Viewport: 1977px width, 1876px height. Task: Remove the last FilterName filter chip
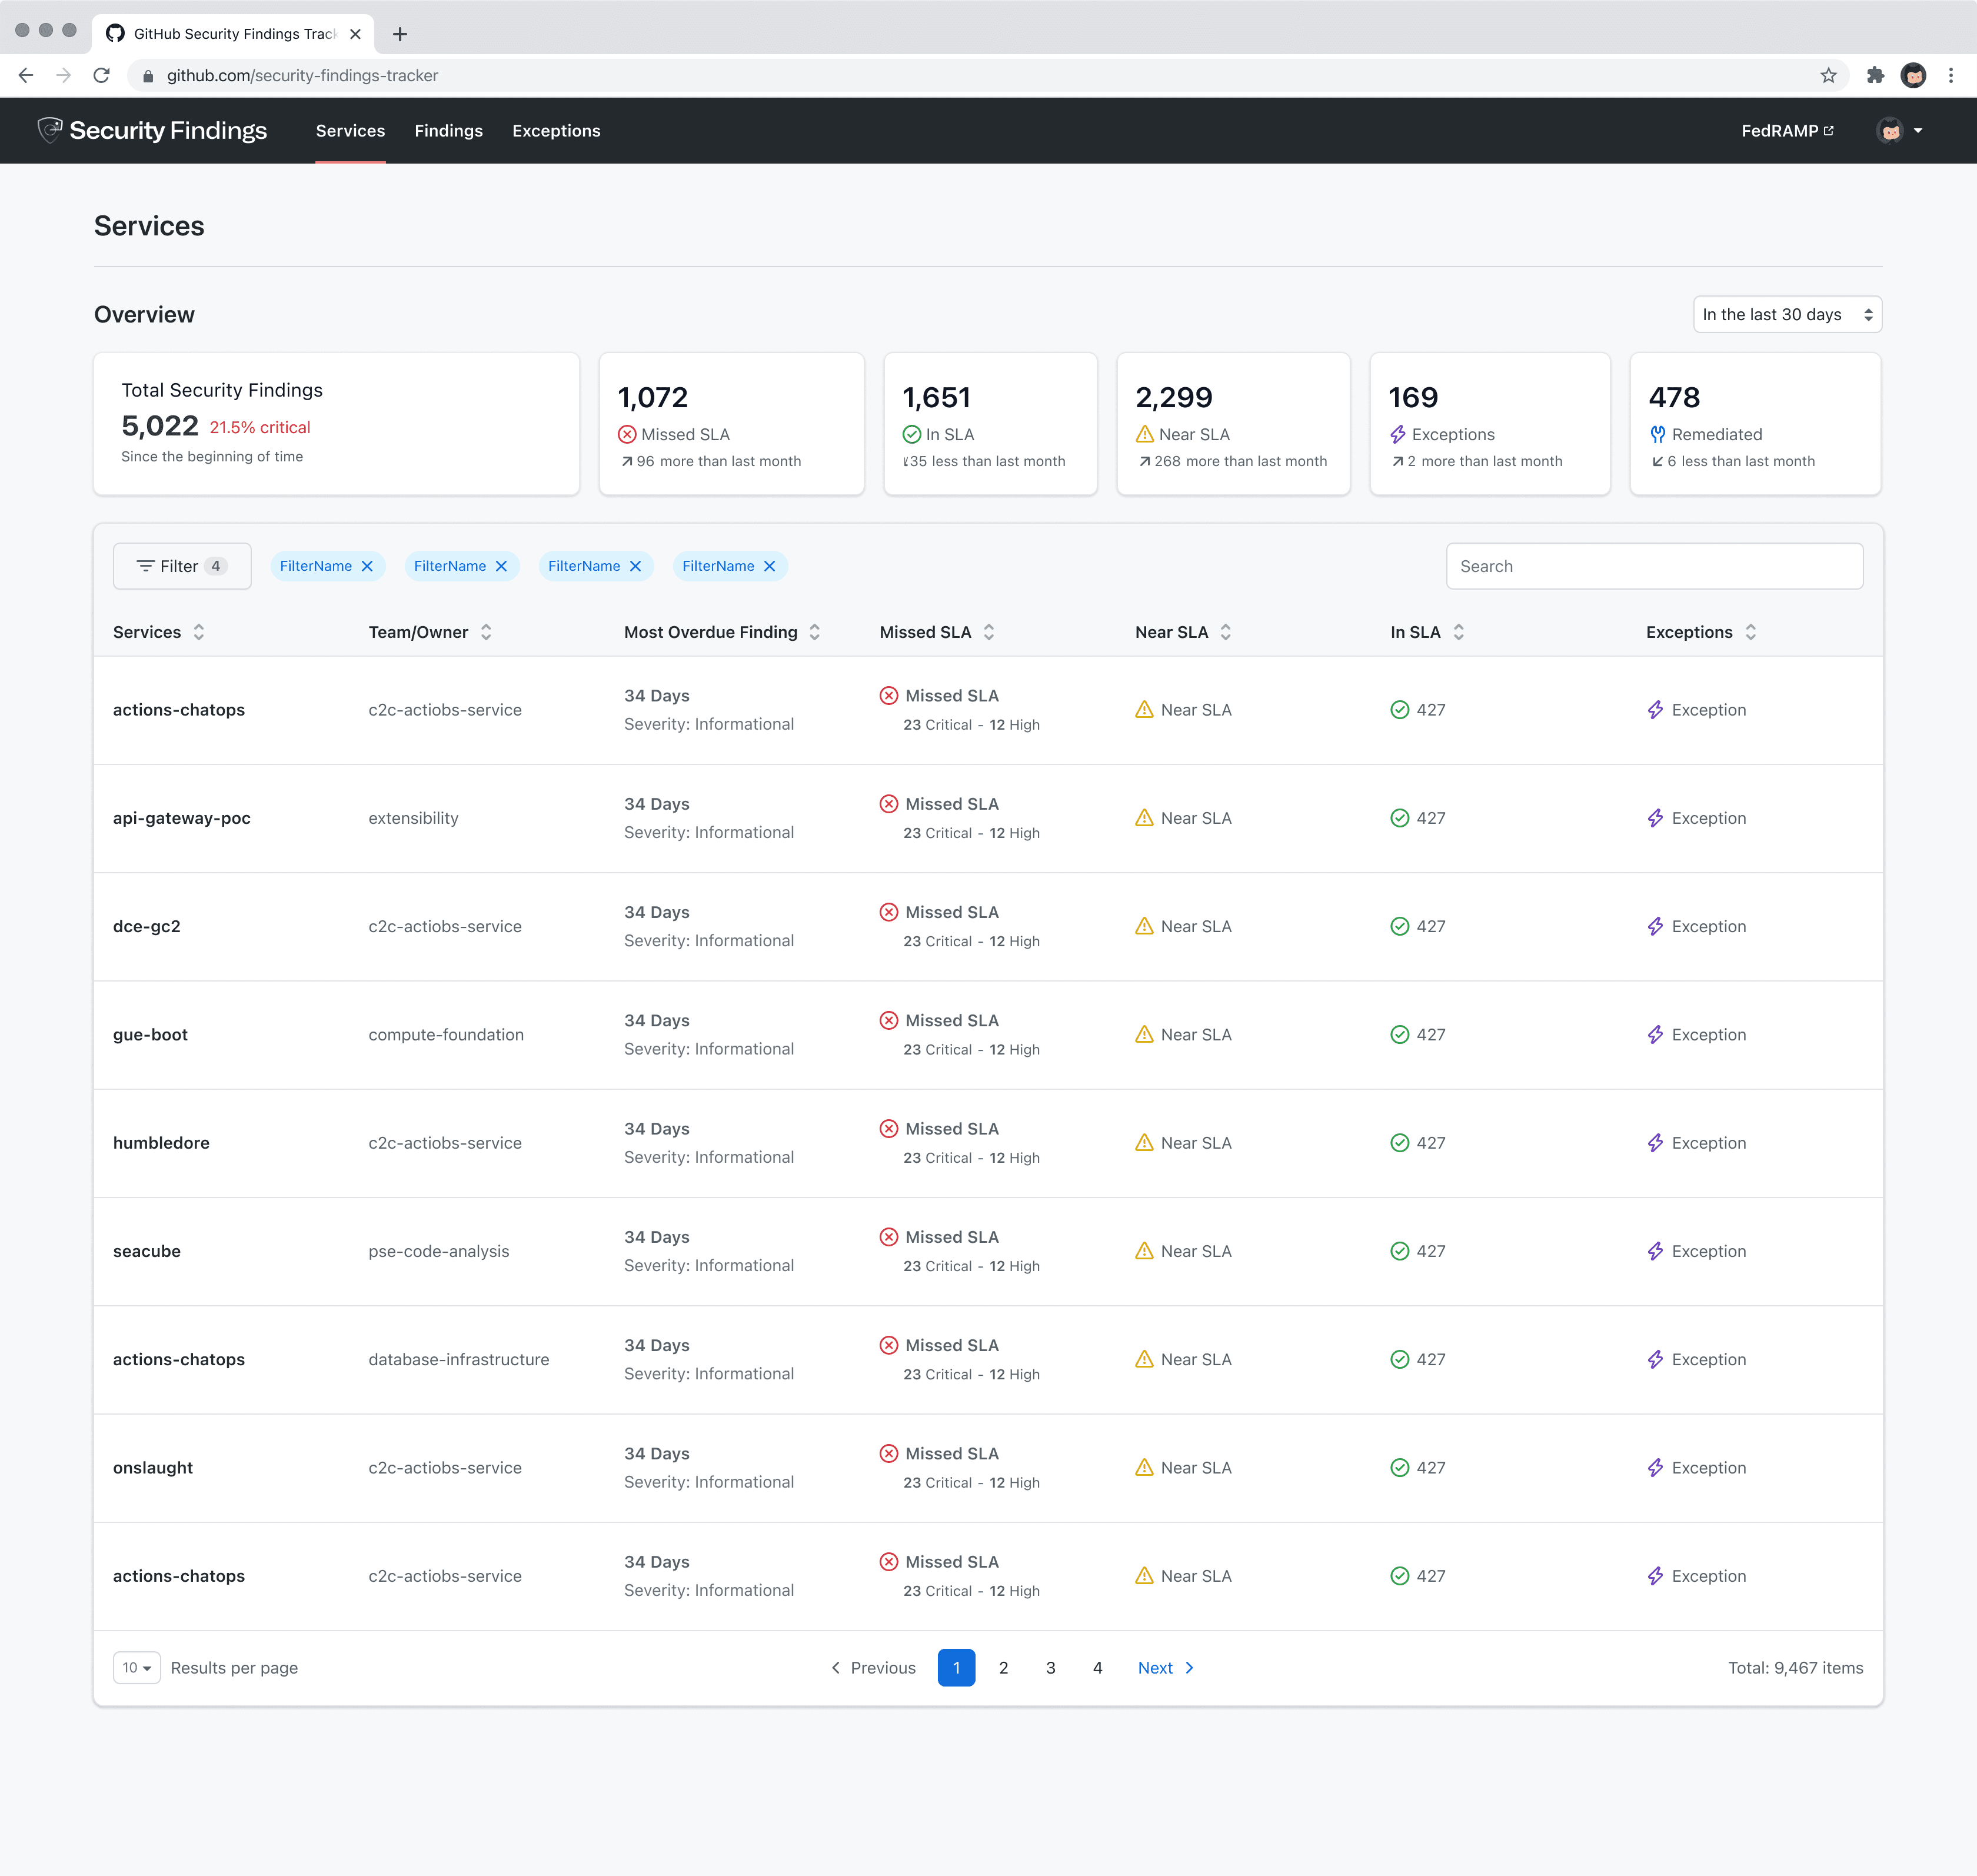(769, 566)
